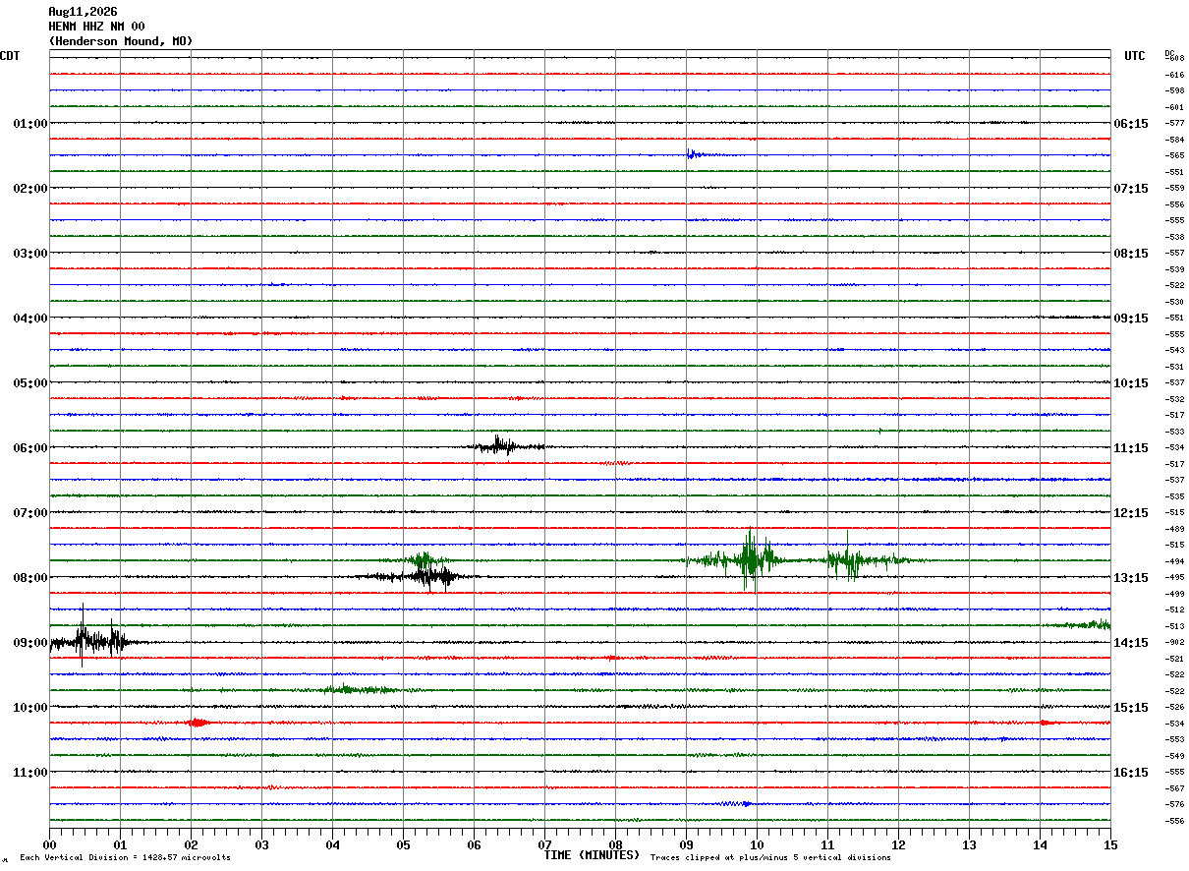Select minute 10 on the time axis

757,845
